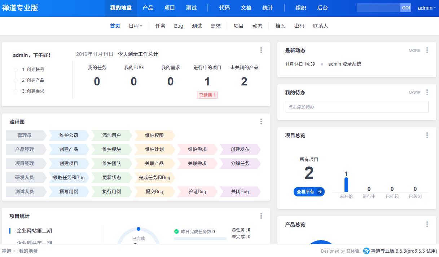The image size is (439, 257).
Task: Click the 禅道 breadcrumb link
Action: point(6,251)
